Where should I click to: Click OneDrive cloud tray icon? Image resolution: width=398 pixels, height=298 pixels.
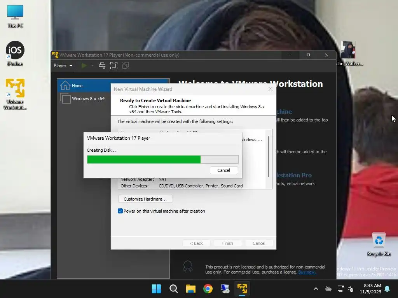coord(328,289)
